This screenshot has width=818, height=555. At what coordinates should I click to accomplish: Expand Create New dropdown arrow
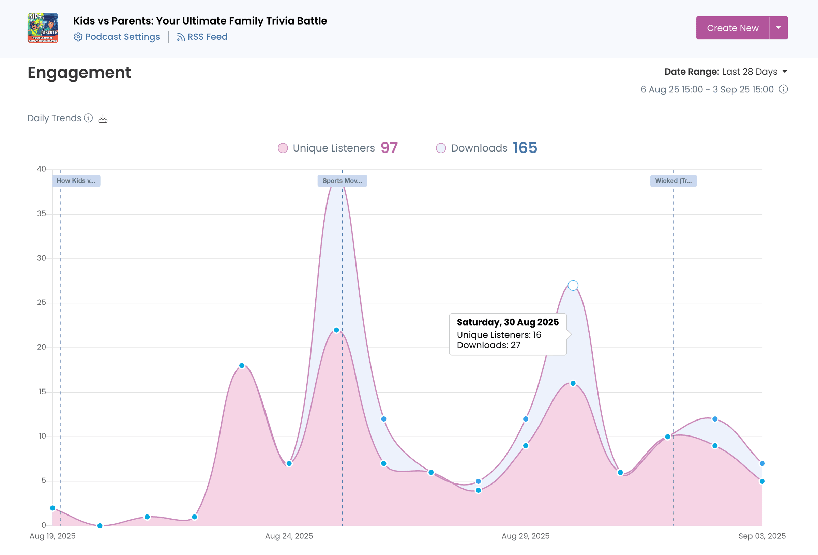778,28
